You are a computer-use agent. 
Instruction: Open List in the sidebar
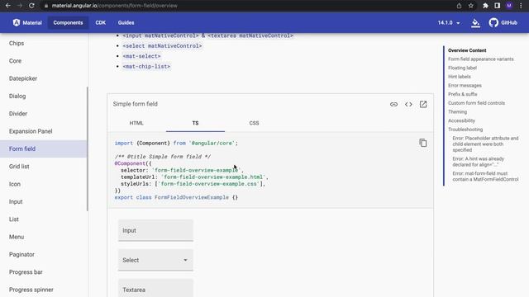[x=44, y=219]
